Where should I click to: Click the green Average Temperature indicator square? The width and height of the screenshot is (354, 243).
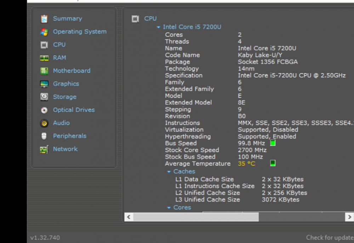pos(273,163)
